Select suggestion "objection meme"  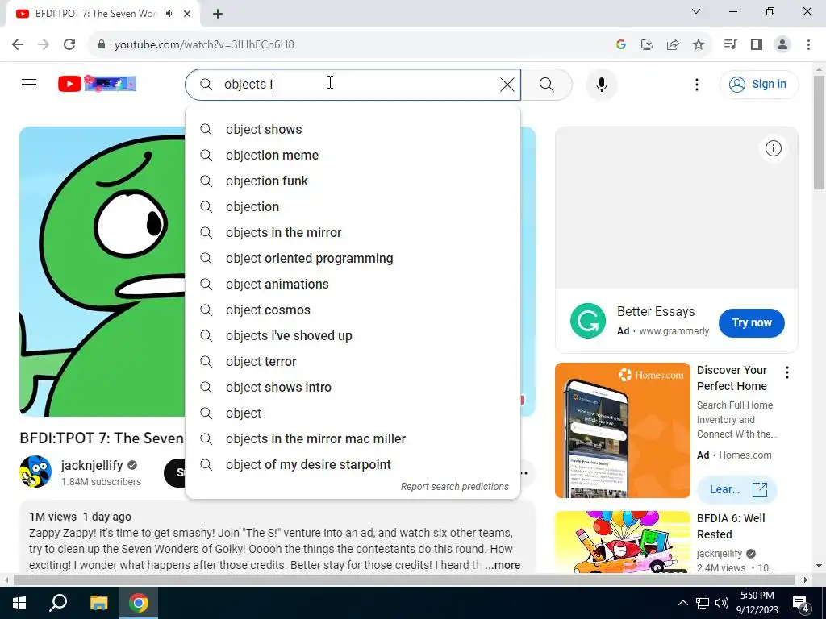tap(353, 156)
